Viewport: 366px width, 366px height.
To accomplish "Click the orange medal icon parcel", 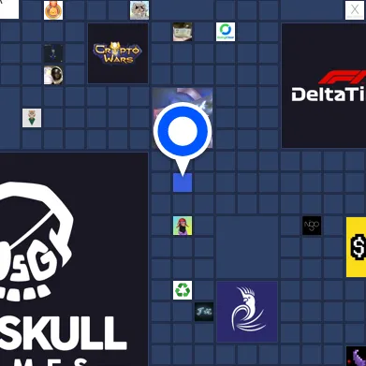I will click(53, 10).
